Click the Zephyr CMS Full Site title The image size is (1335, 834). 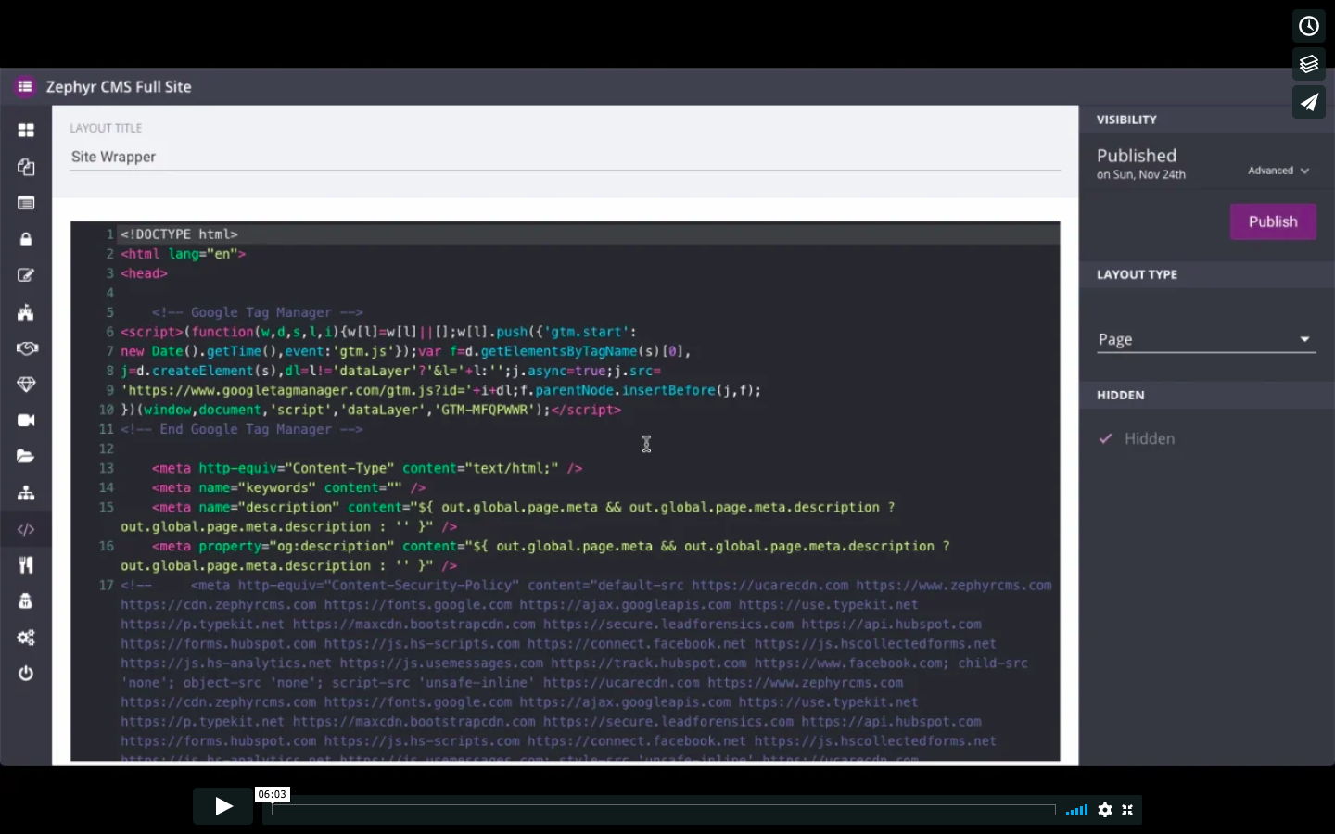(119, 86)
